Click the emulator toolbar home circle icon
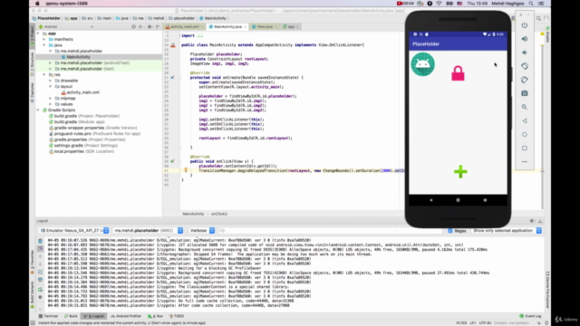580x326 pixels. tap(525, 135)
